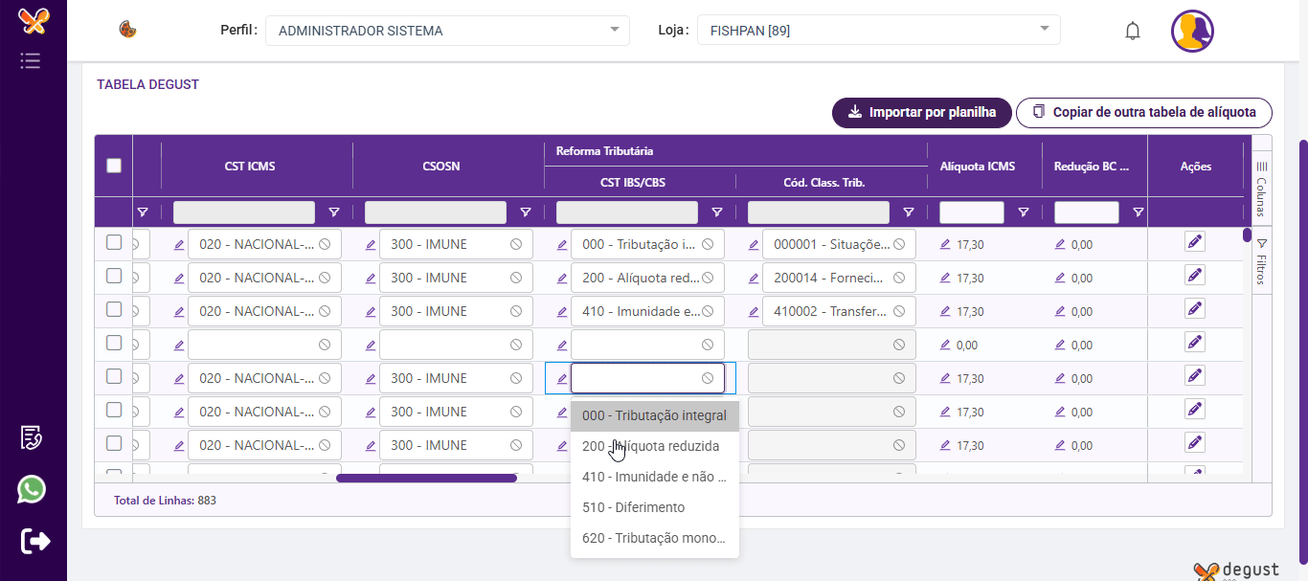1308x581 pixels.
Task: Open the CST IBS/CBS column filter icon
Action: click(x=717, y=212)
